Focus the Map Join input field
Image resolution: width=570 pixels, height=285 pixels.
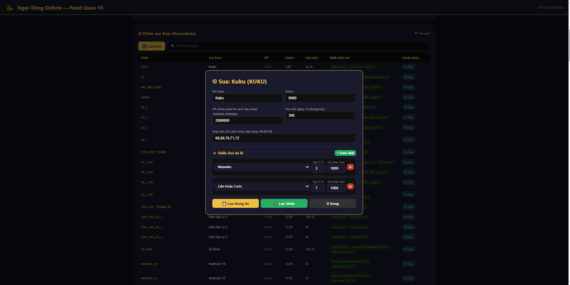pyautogui.click(x=284, y=138)
